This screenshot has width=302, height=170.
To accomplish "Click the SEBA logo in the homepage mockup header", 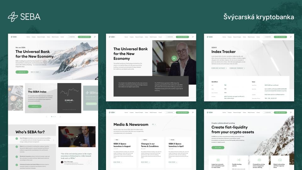I will pyautogui.click(x=14, y=37).
